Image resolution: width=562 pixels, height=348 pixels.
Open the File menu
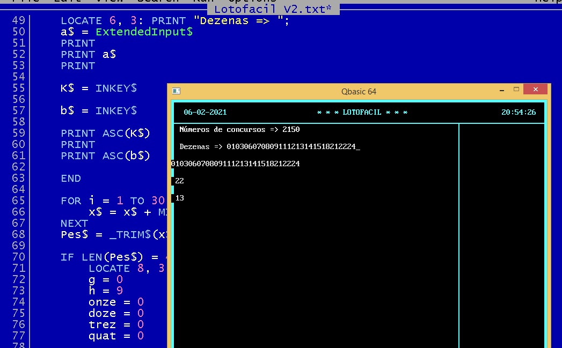[x=25, y=1]
